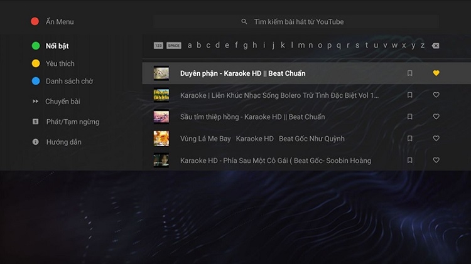Favorite the Liên Khúc Nhạc Sống Bolero song
This screenshot has height=264, width=471.
click(436, 95)
